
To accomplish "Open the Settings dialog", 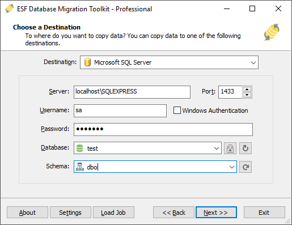I will click(x=70, y=213).
